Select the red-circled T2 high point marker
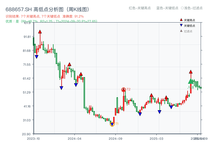The image size is (223, 167). [x=123, y=90]
